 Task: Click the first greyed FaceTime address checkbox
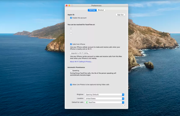71,28
